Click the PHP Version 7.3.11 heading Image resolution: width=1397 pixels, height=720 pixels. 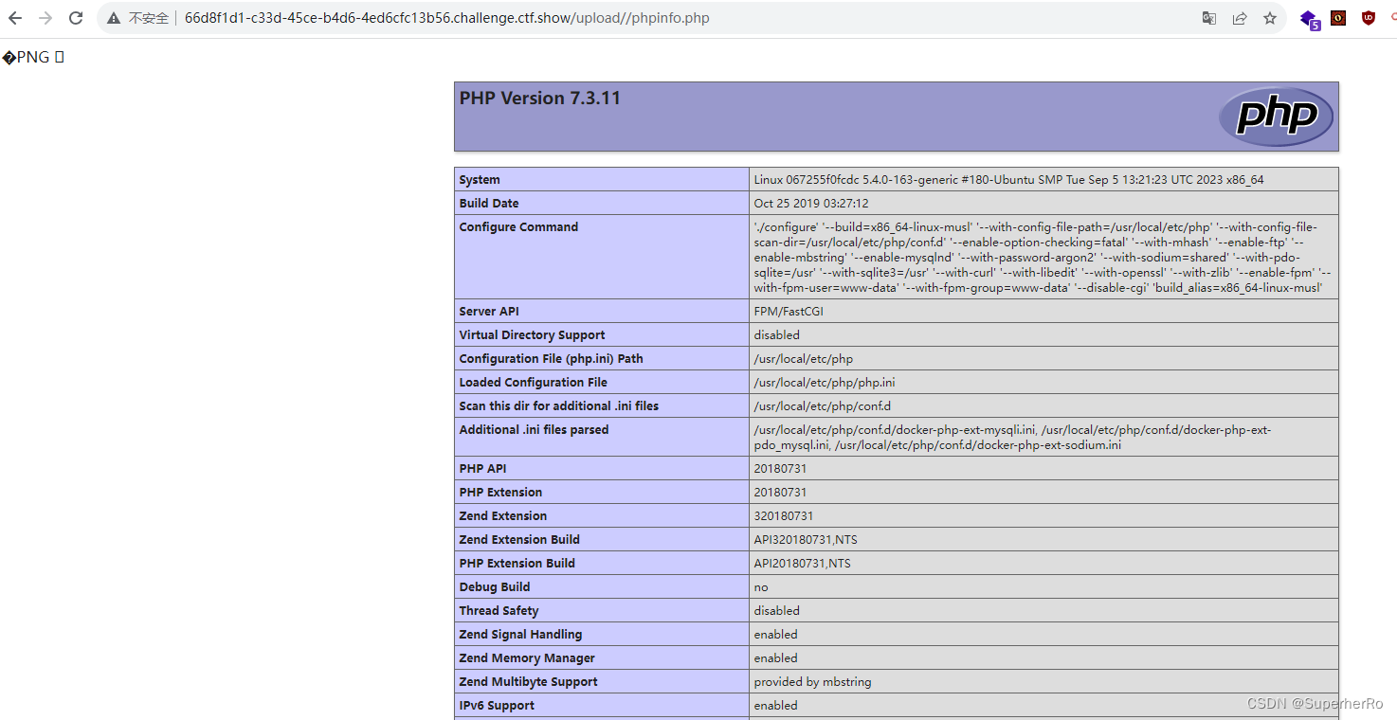[x=540, y=99]
